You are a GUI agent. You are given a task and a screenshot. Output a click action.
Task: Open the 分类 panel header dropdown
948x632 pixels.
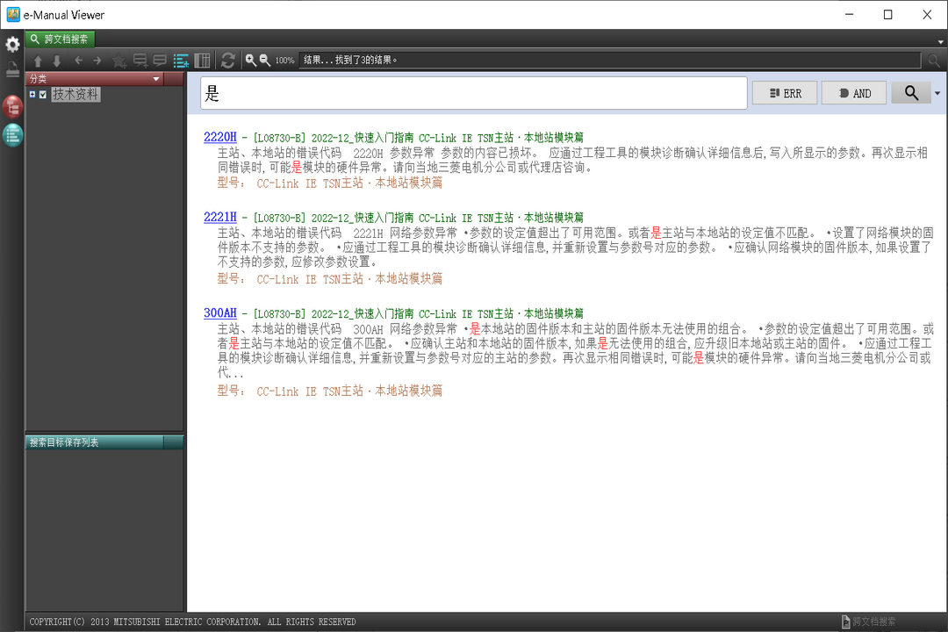tap(155, 78)
